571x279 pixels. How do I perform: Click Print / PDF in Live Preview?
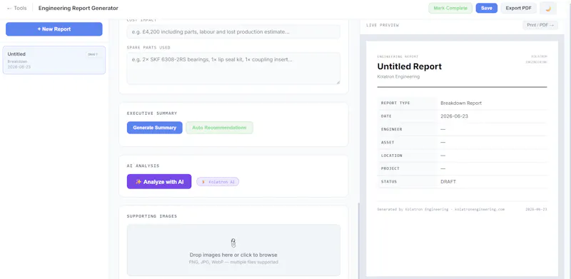pos(540,25)
